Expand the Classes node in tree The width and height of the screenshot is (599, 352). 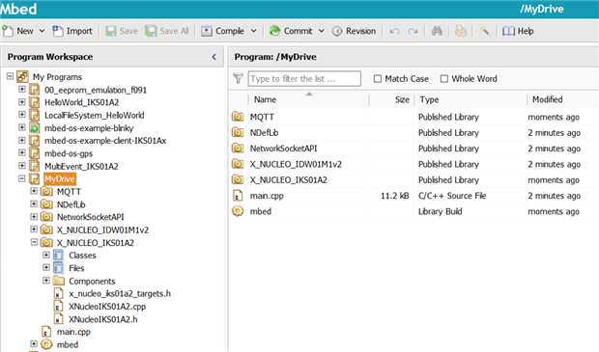[x=46, y=255]
